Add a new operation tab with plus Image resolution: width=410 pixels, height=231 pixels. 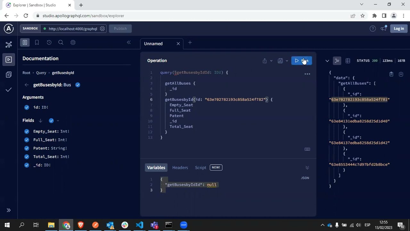190,42
